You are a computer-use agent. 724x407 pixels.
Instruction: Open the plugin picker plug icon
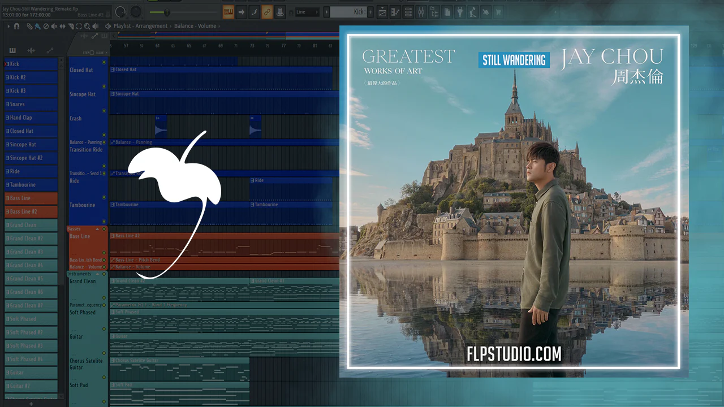tap(459, 11)
